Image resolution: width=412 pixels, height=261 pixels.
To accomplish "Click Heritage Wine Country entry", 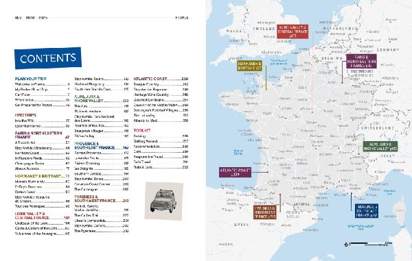I will tap(161, 95).
